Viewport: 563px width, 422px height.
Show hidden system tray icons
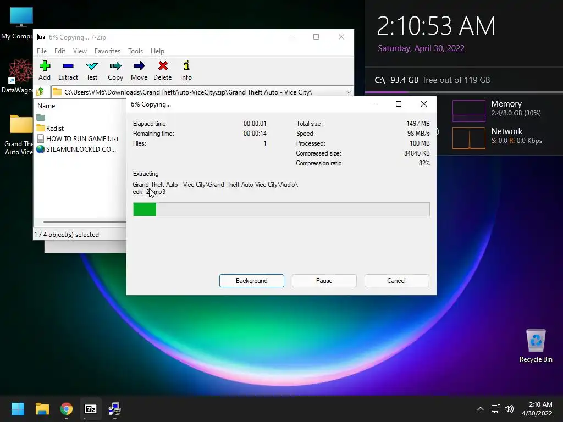(x=481, y=409)
